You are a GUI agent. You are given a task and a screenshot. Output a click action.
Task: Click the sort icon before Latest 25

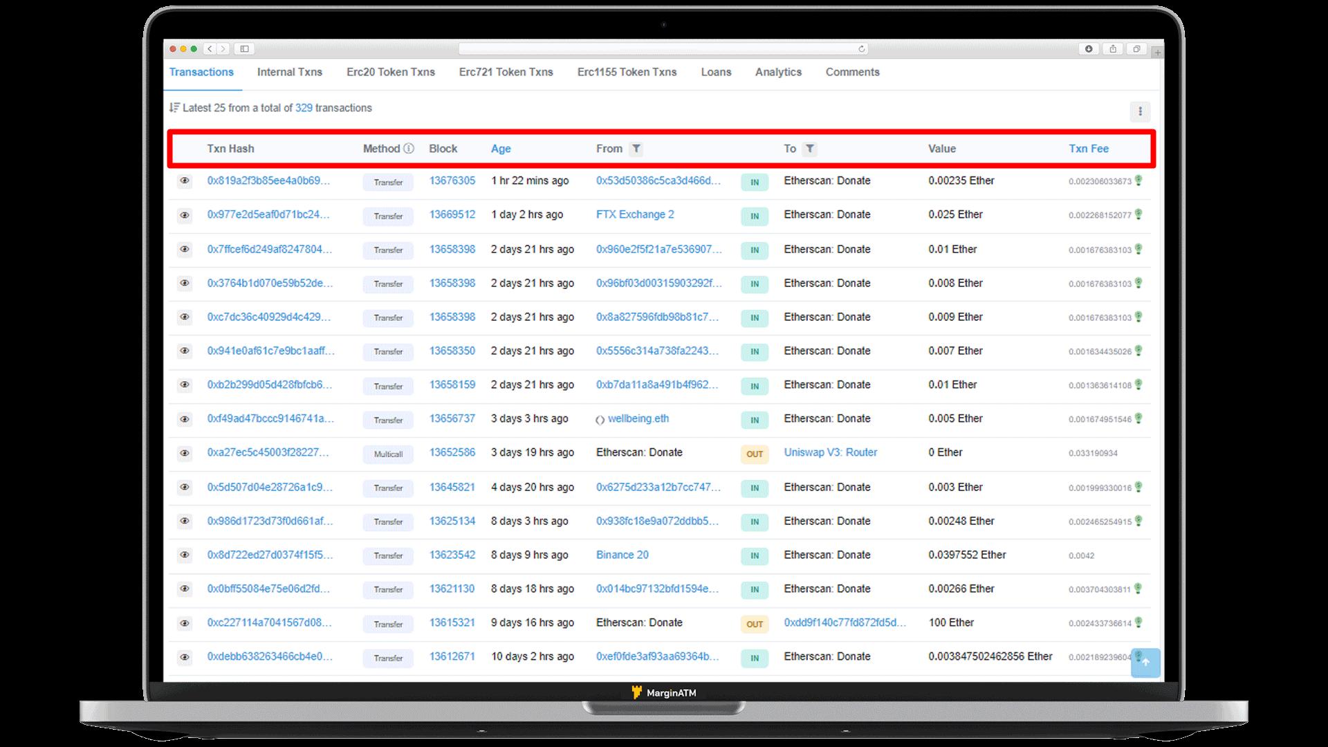(174, 108)
